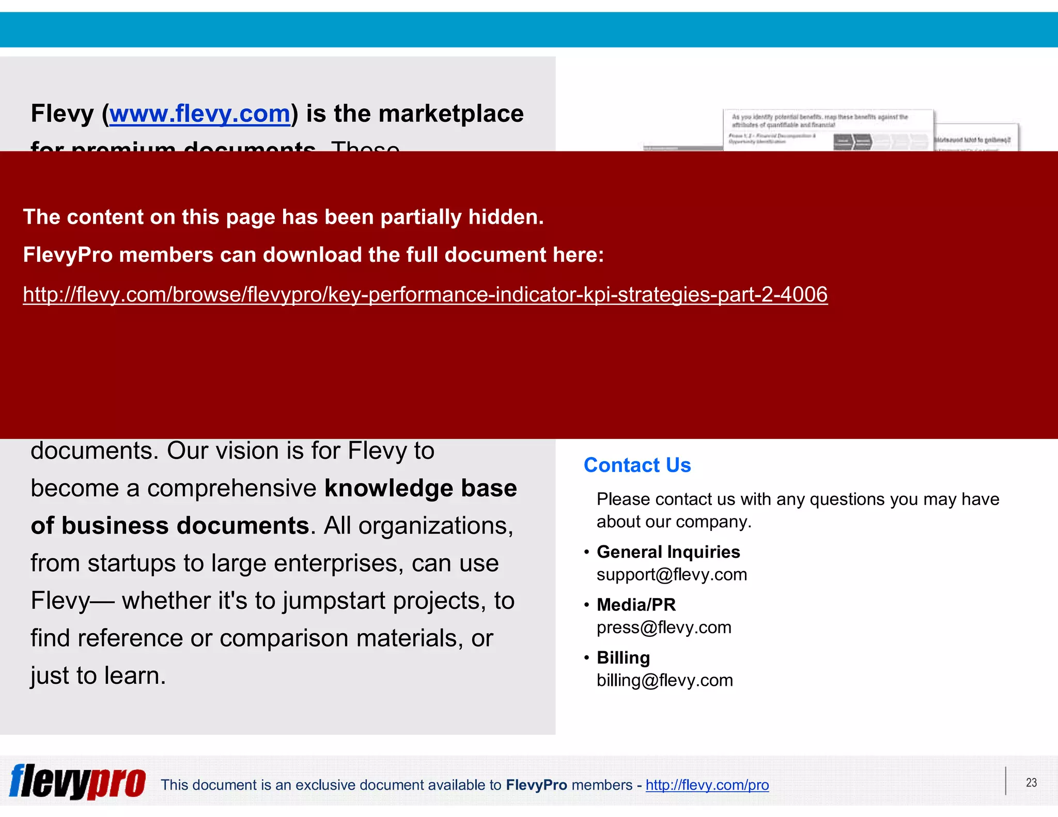Click the flevypro logo in the footer
Image resolution: width=1058 pixels, height=817 pixels.
(77, 781)
